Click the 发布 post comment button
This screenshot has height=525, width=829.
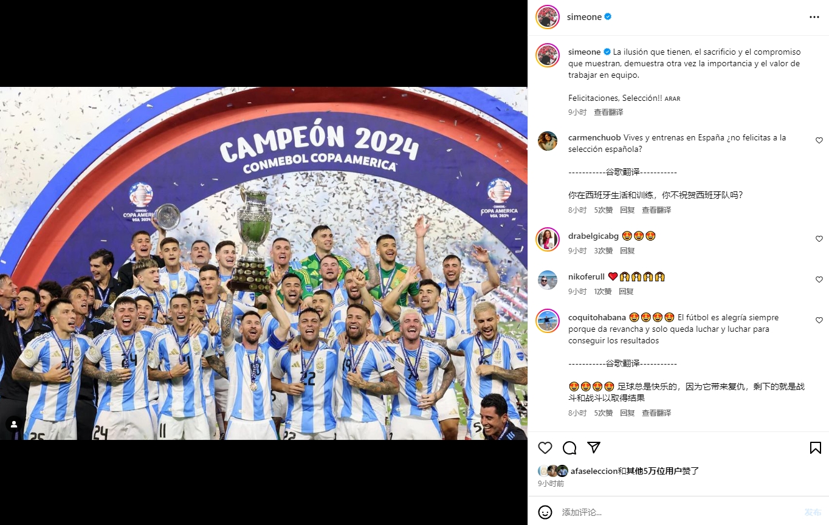coord(813,512)
